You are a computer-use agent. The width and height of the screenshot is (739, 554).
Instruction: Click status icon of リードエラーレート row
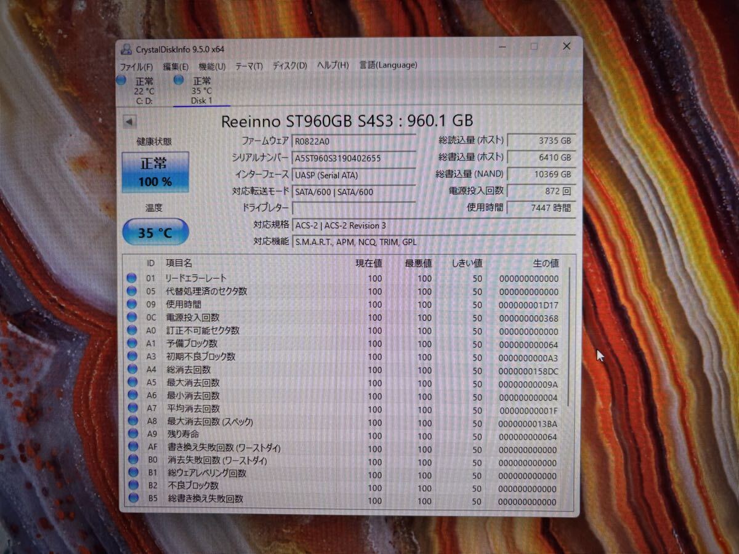[x=132, y=278]
